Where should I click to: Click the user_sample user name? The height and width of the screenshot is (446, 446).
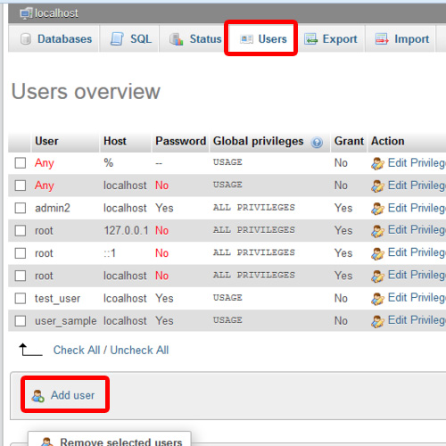(66, 321)
